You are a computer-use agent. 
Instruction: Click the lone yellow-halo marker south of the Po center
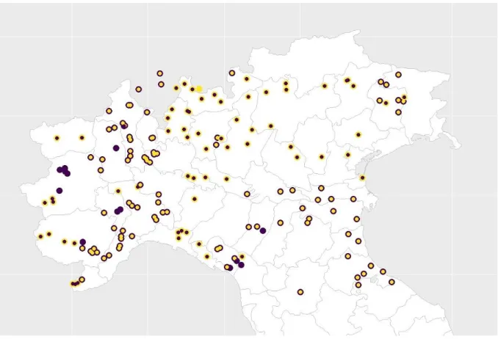coord(195,200)
